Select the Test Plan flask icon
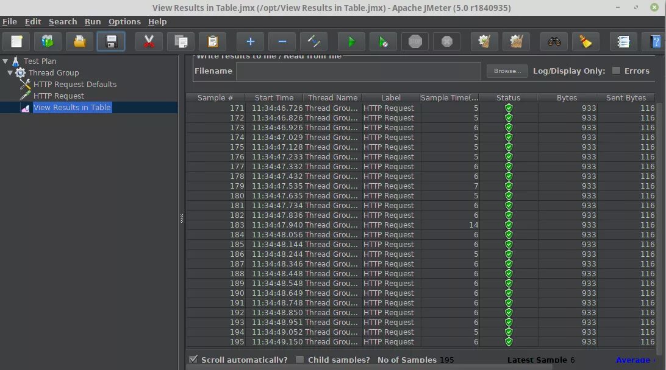 pyautogui.click(x=16, y=61)
